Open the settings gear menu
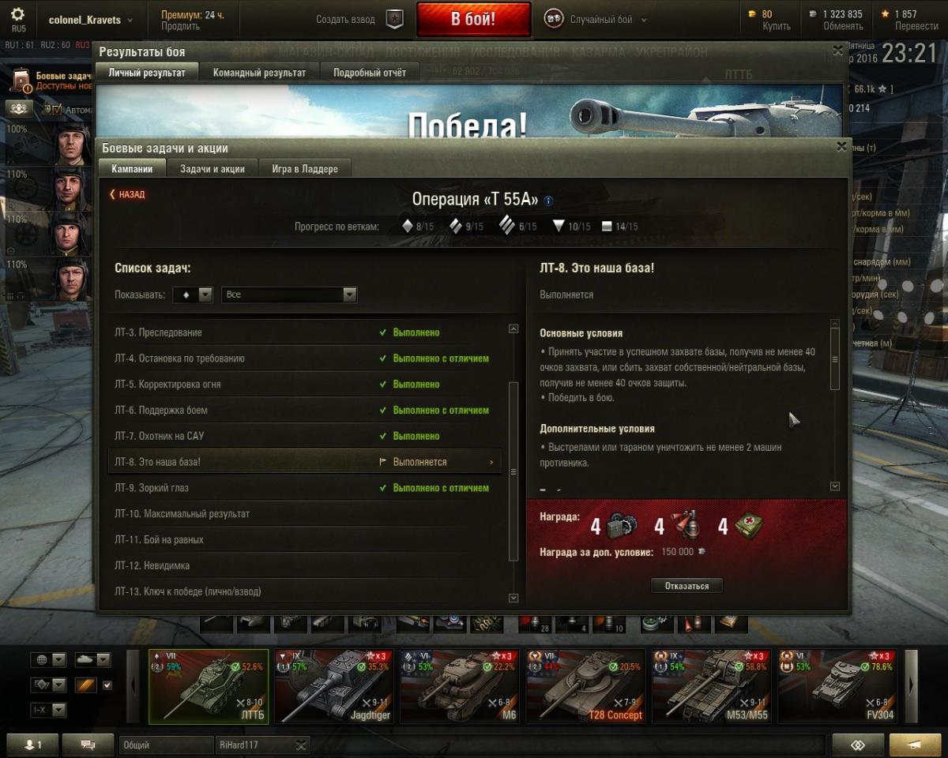Image resolution: width=948 pixels, height=758 pixels. point(17,14)
